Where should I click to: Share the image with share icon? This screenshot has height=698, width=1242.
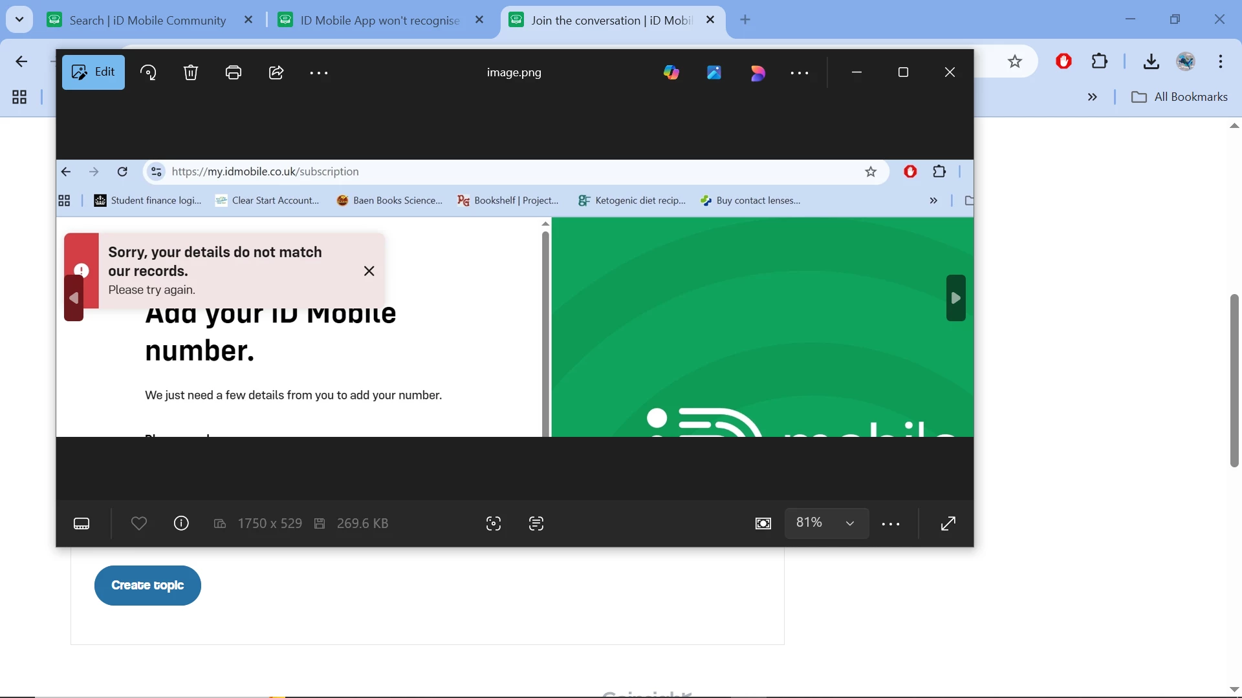click(x=276, y=72)
